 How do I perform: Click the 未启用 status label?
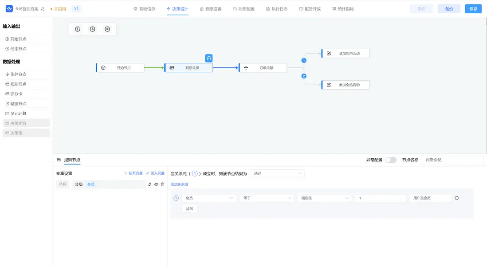click(x=60, y=9)
